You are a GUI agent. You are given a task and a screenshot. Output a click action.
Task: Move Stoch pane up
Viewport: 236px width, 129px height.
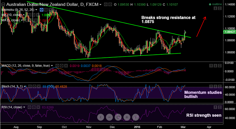click(x=211, y=86)
